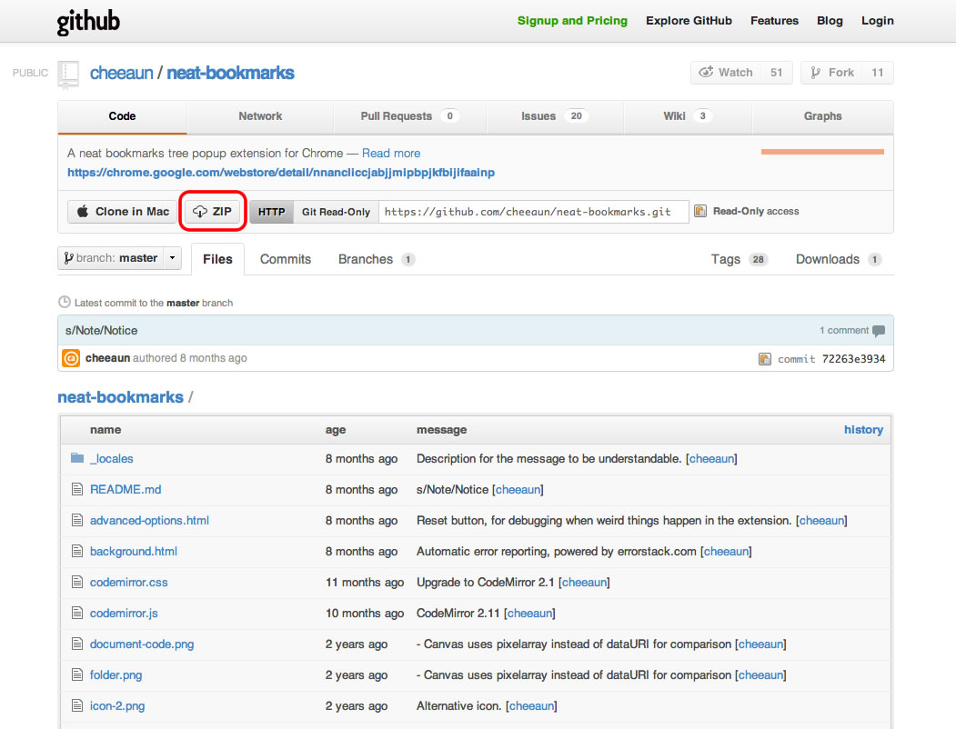Click Signup and Pricing link
This screenshot has width=956, height=729.
pyautogui.click(x=572, y=21)
